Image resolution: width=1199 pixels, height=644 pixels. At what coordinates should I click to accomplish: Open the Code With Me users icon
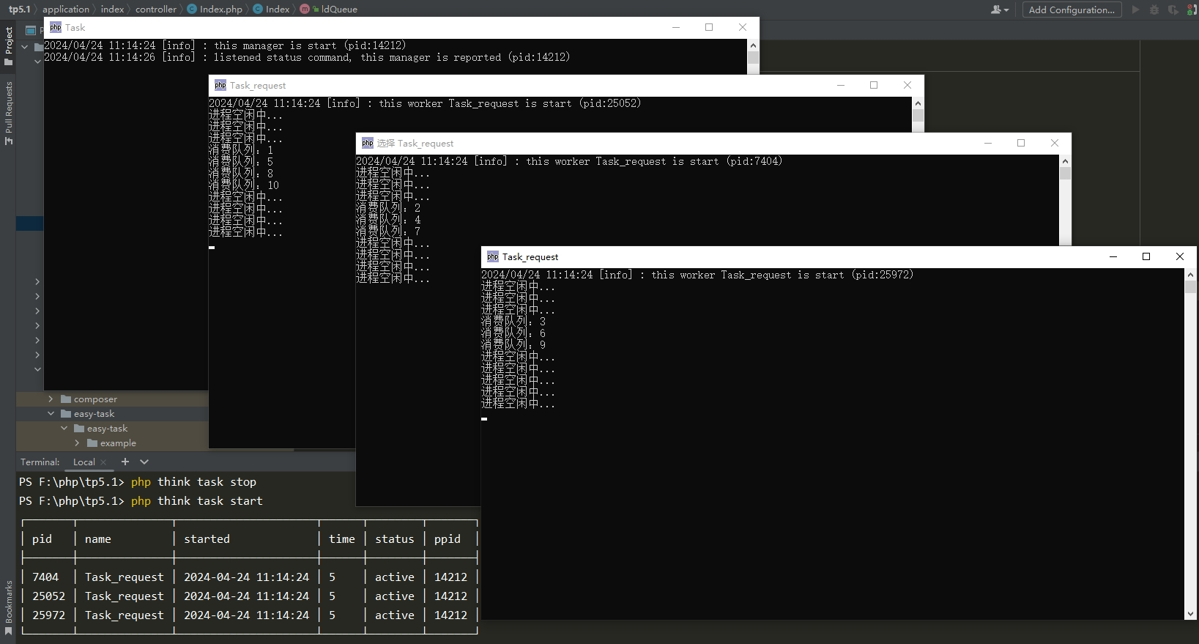coord(1000,10)
